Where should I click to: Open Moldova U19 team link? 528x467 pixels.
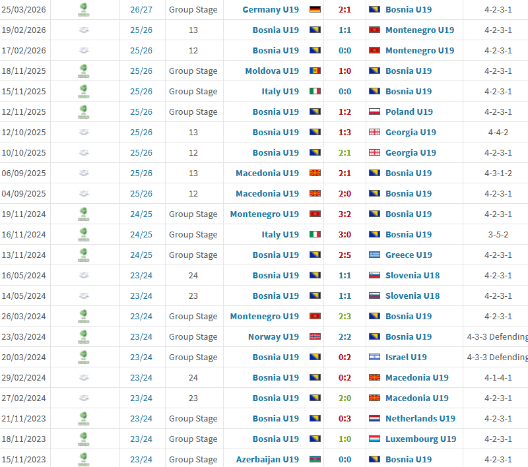272,71
